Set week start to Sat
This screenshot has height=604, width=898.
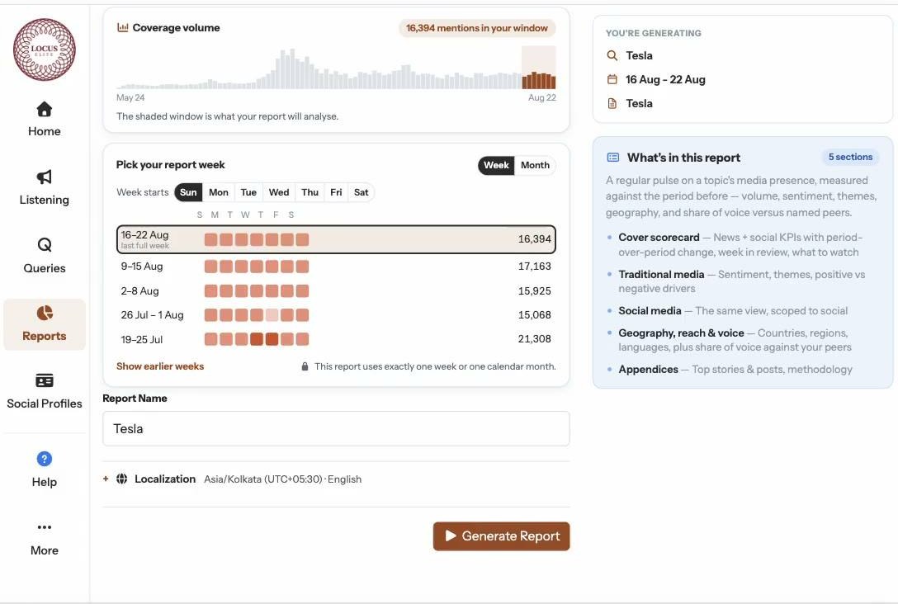click(x=361, y=192)
